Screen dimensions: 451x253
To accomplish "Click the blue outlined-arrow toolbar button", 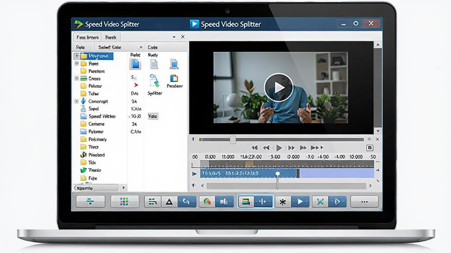I will coord(337,202).
